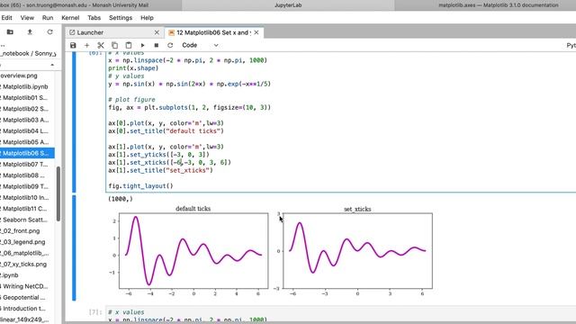This screenshot has width=576, height=324.
Task: Open the Matplotlib02 notebook file
Action: [27, 109]
